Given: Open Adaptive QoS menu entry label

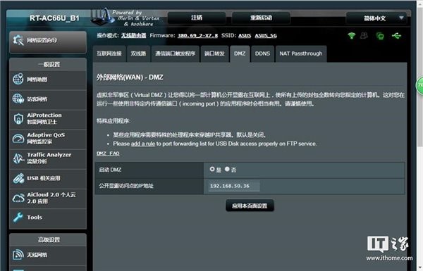Looking at the screenshot, I should pos(46,138).
